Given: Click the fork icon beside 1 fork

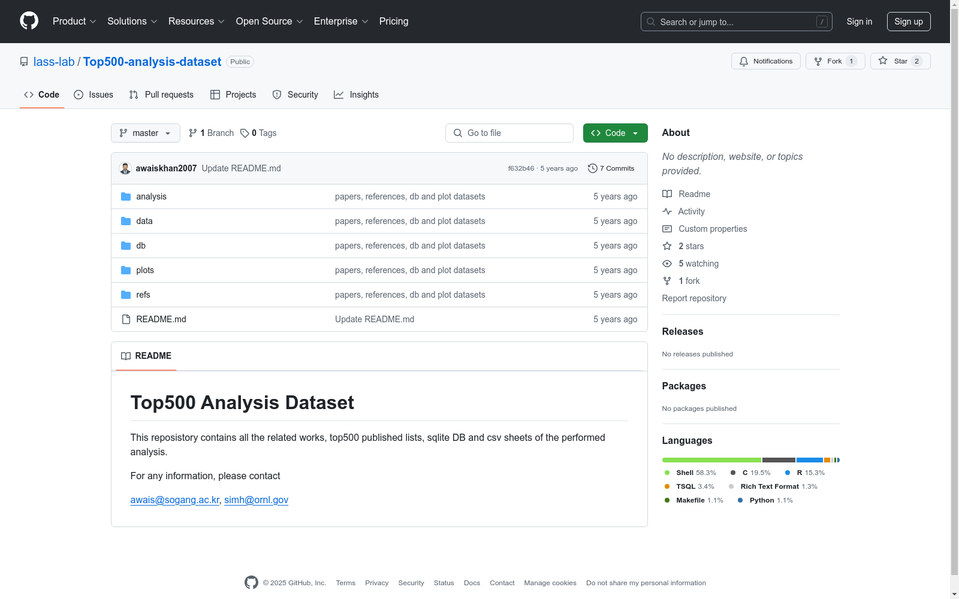Looking at the screenshot, I should pyautogui.click(x=667, y=281).
